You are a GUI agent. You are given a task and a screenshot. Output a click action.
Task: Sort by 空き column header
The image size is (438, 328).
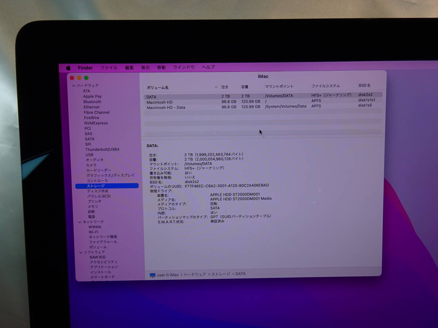pos(225,87)
